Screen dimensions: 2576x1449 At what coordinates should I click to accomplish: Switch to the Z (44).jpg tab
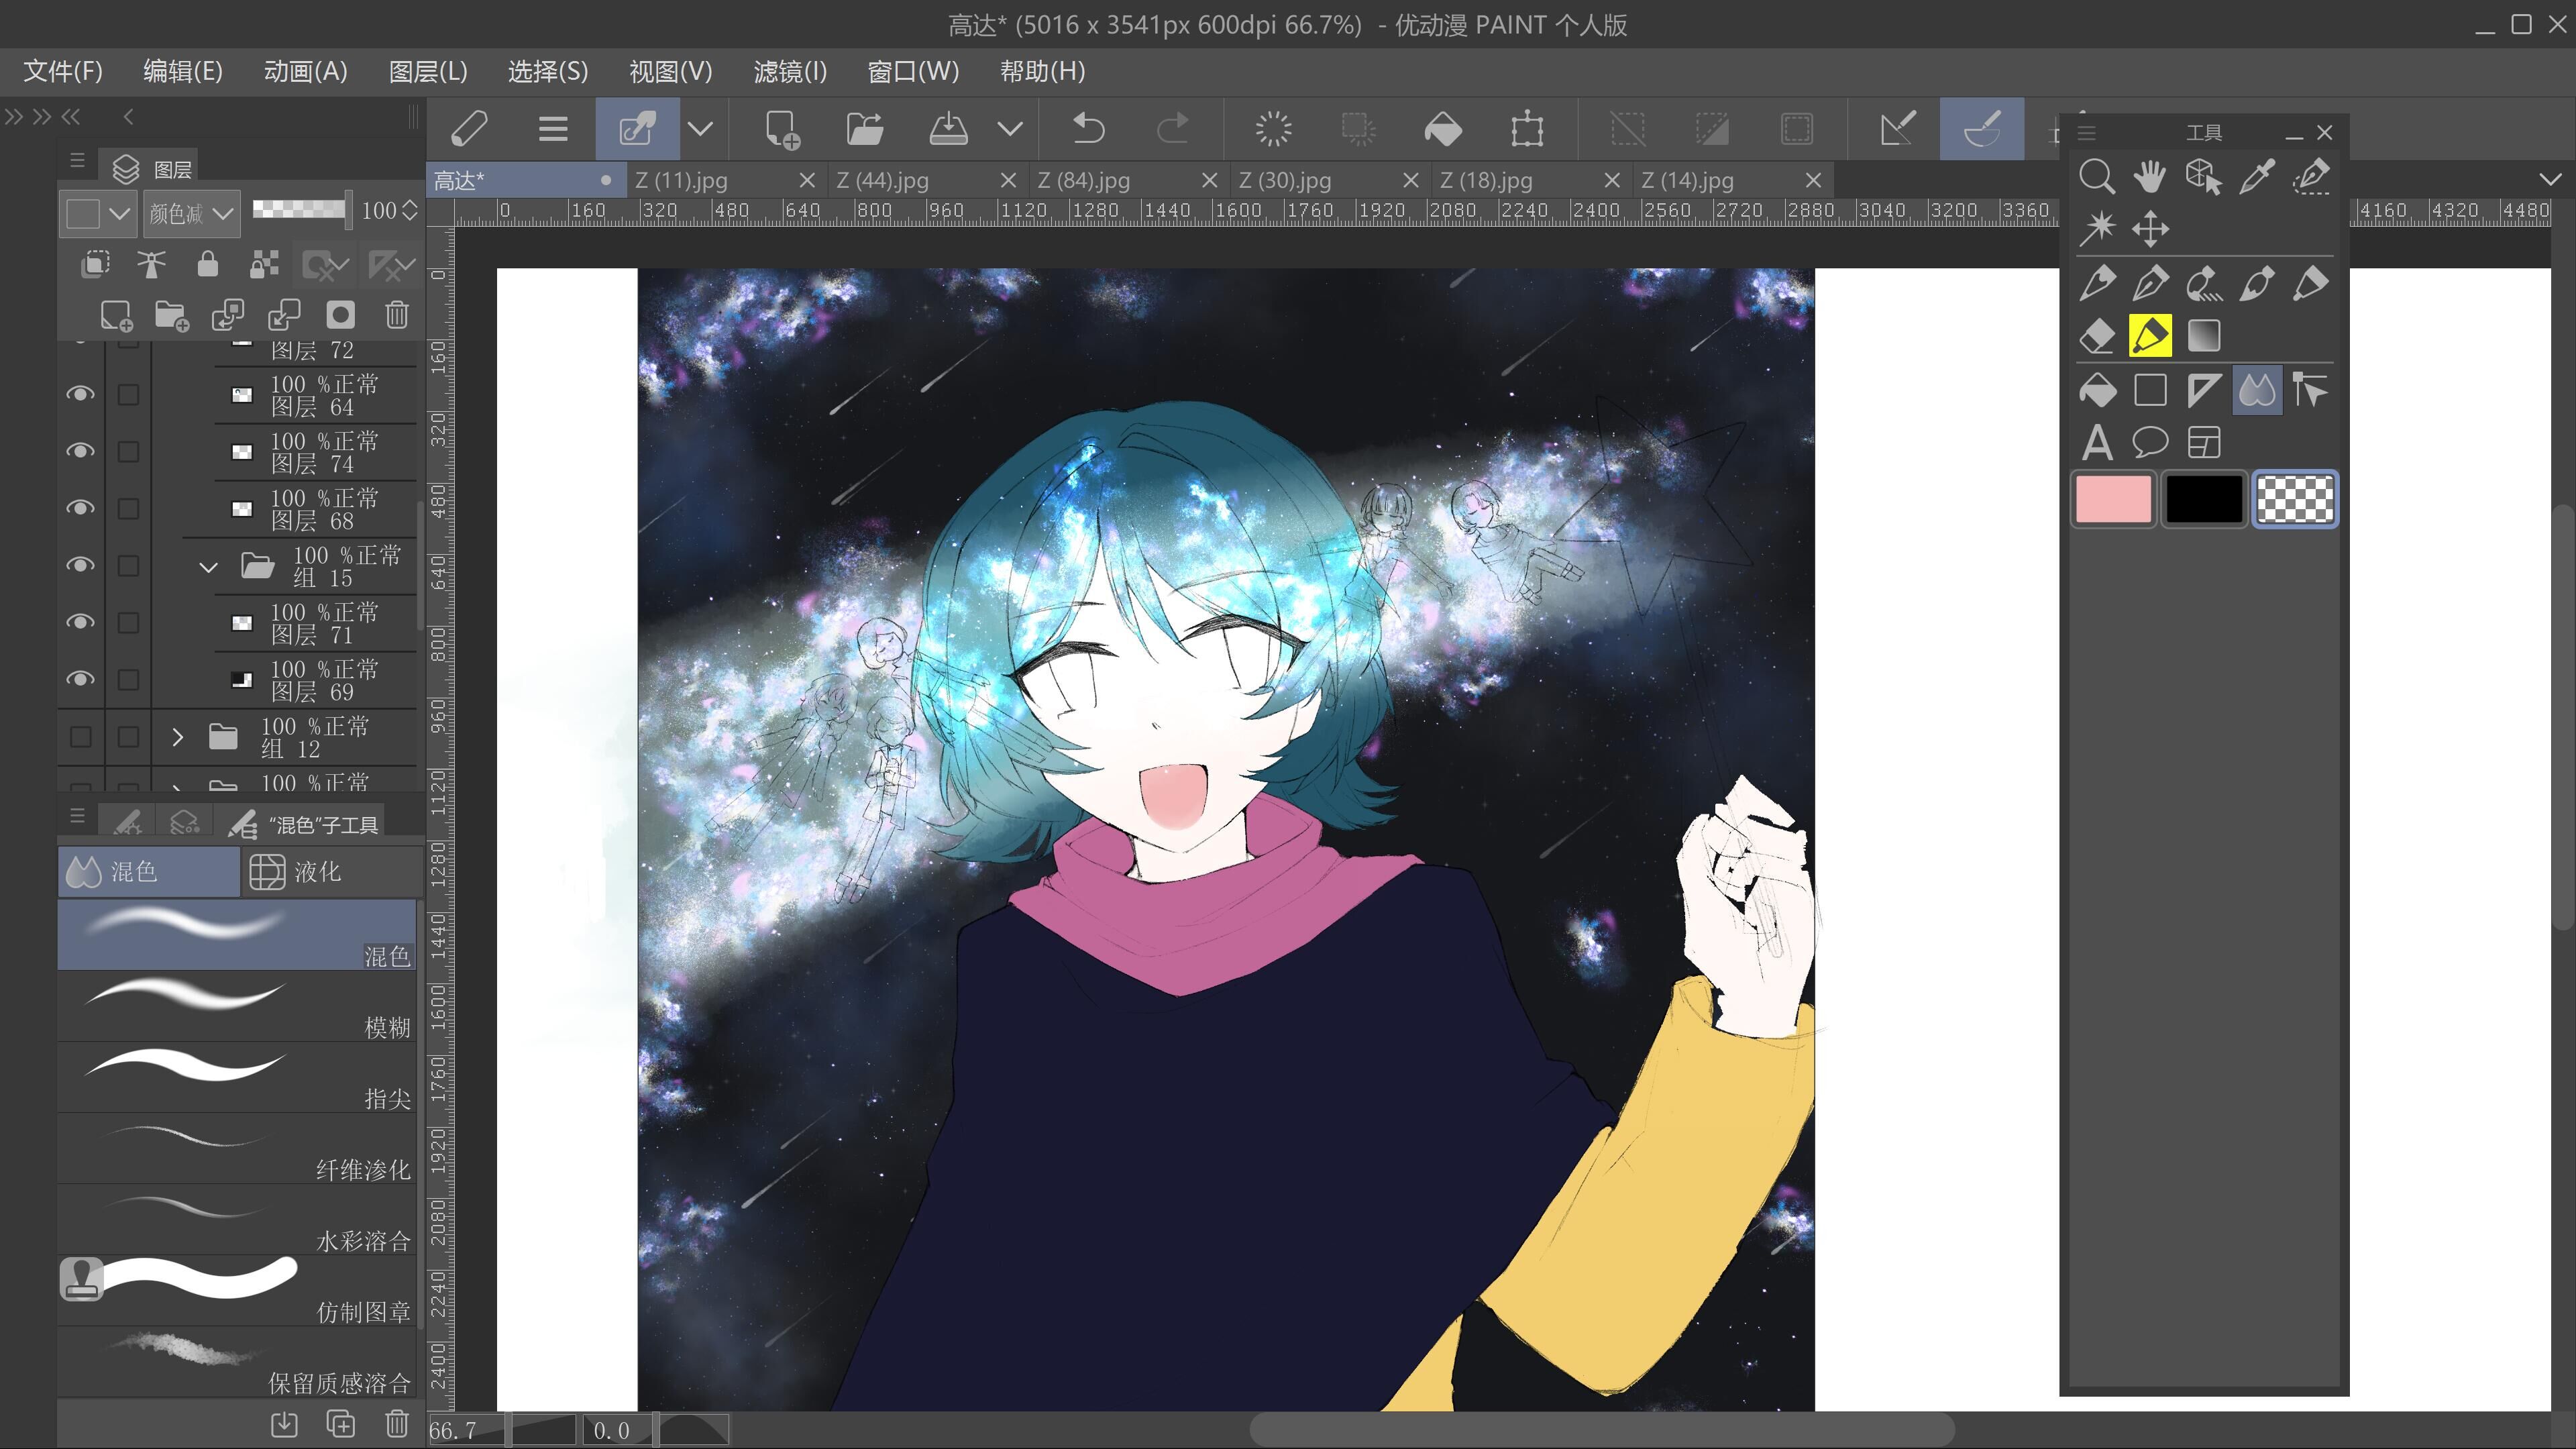click(882, 181)
